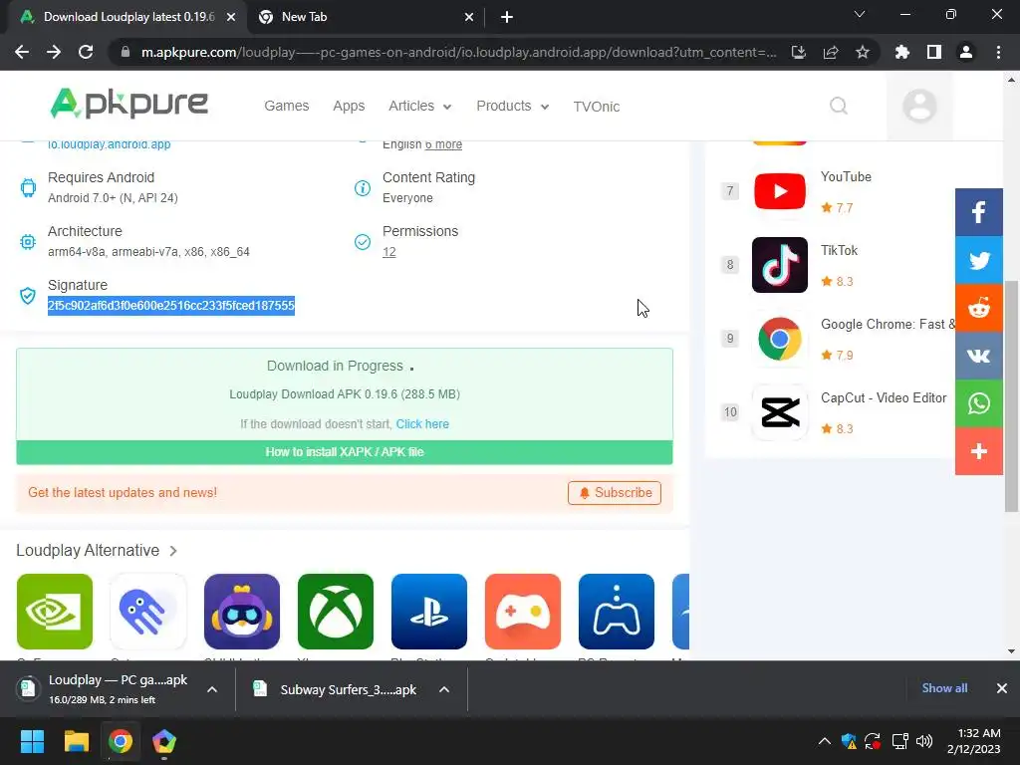Close the New Tab tab
This screenshot has height=765, width=1020.
[x=469, y=18]
